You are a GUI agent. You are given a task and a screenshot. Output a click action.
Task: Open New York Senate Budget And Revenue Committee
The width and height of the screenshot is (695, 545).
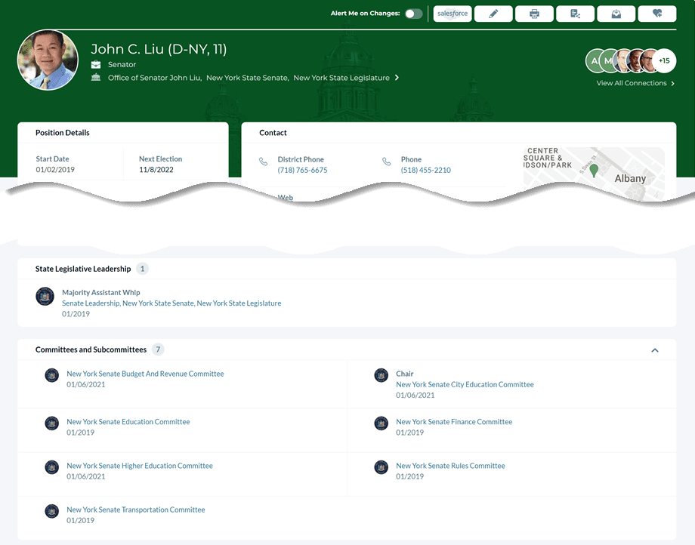(145, 374)
